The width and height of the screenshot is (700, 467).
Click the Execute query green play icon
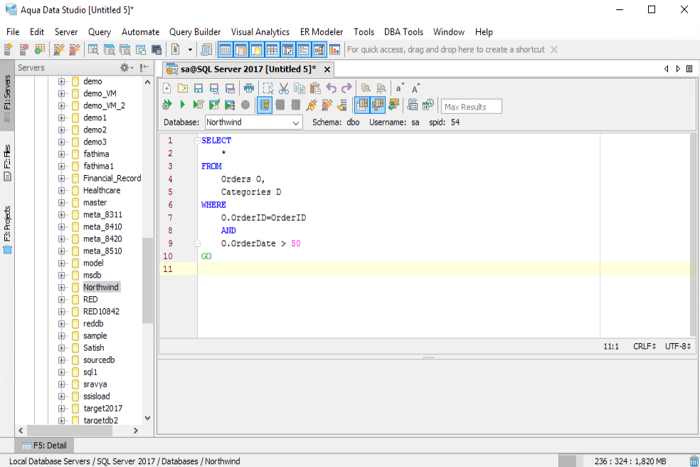click(x=182, y=105)
